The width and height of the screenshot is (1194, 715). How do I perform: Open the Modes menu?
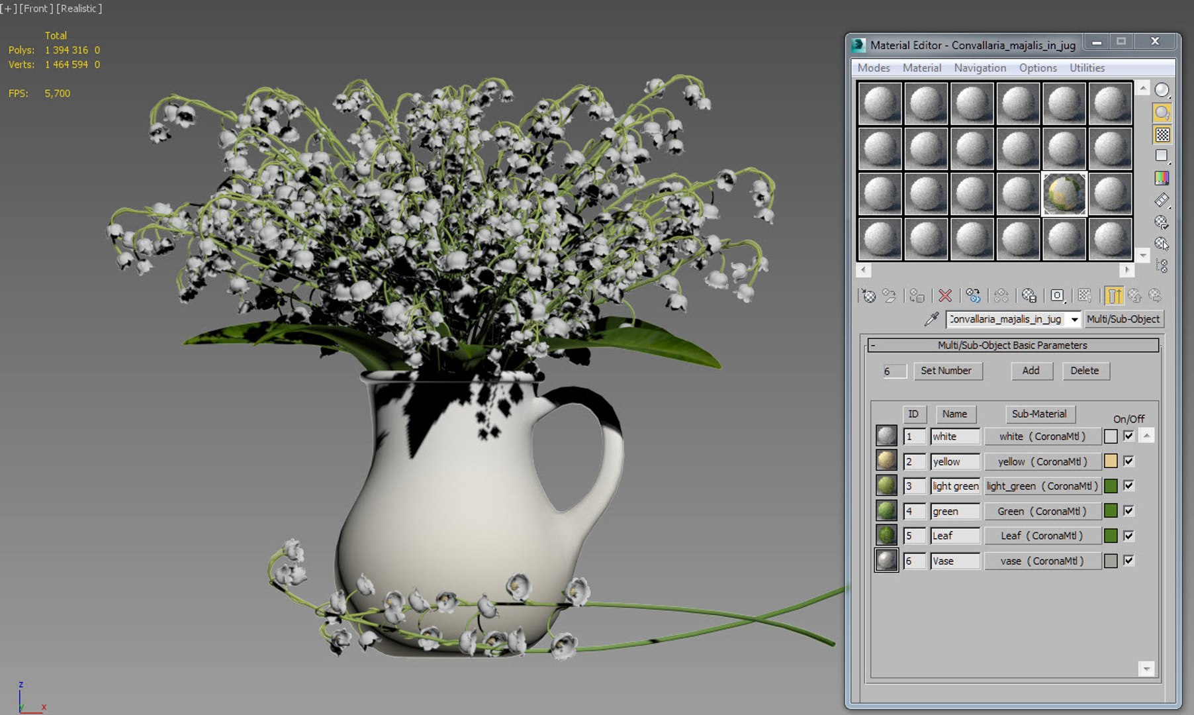tap(874, 68)
